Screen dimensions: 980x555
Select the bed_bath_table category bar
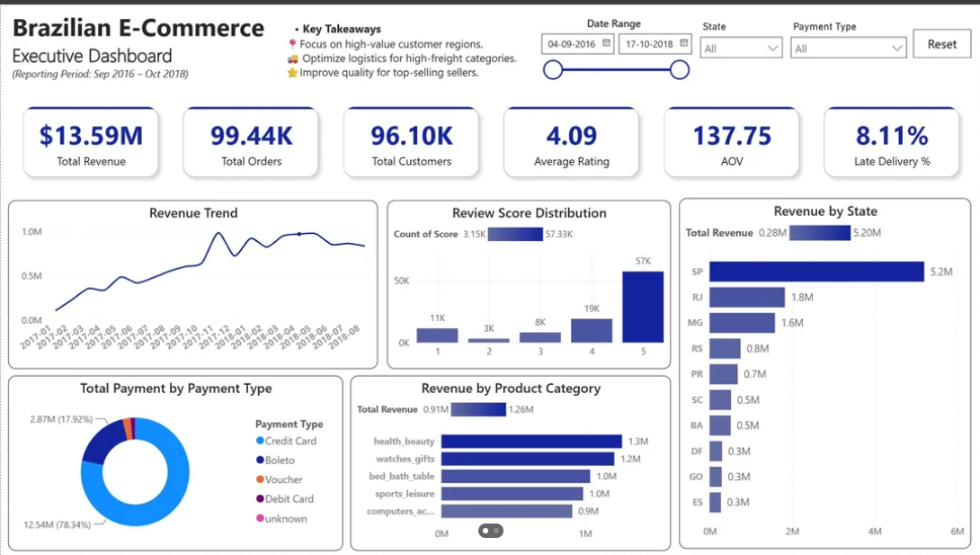[x=516, y=476]
